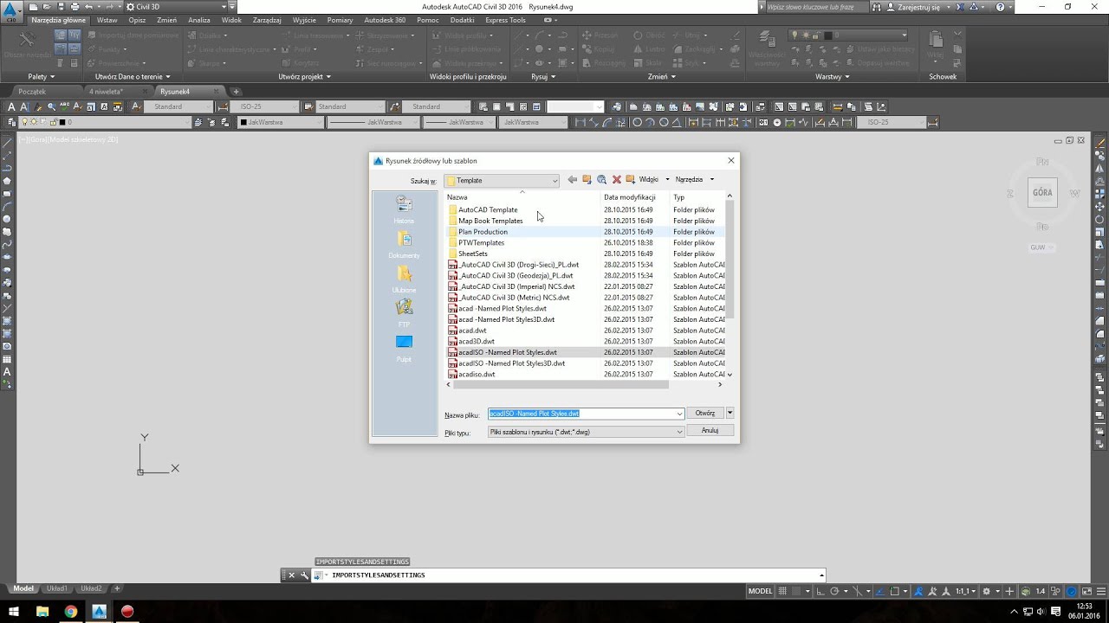Click red recording app in taskbar
Screen dimensions: 1109x623
(127, 611)
